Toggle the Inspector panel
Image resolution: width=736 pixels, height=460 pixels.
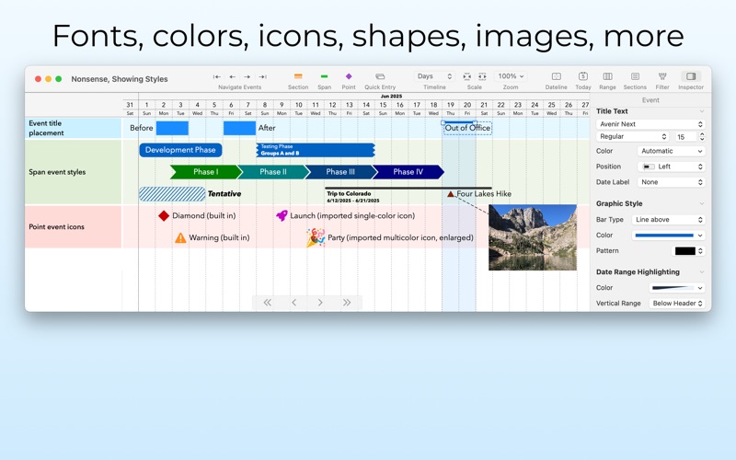tap(691, 76)
